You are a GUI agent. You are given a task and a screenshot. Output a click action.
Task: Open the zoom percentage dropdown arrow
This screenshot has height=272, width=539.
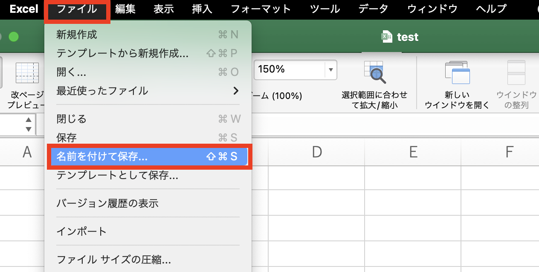pyautogui.click(x=332, y=70)
